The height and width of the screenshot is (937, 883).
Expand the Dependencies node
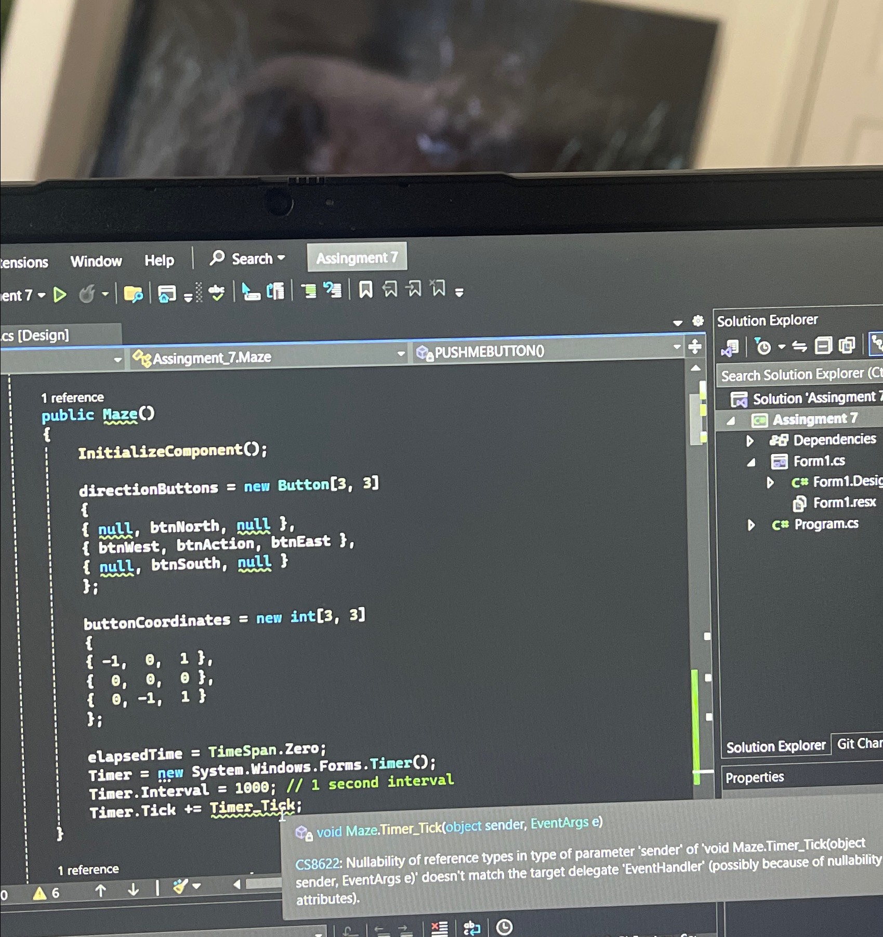coord(750,441)
